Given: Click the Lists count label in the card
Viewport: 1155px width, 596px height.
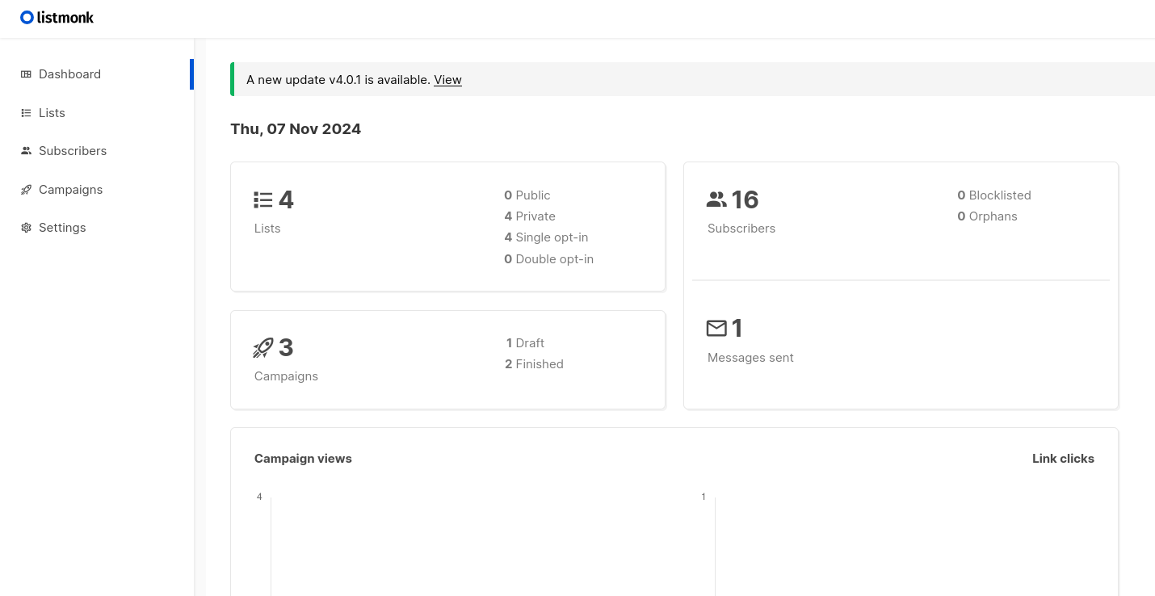Looking at the screenshot, I should [267, 229].
